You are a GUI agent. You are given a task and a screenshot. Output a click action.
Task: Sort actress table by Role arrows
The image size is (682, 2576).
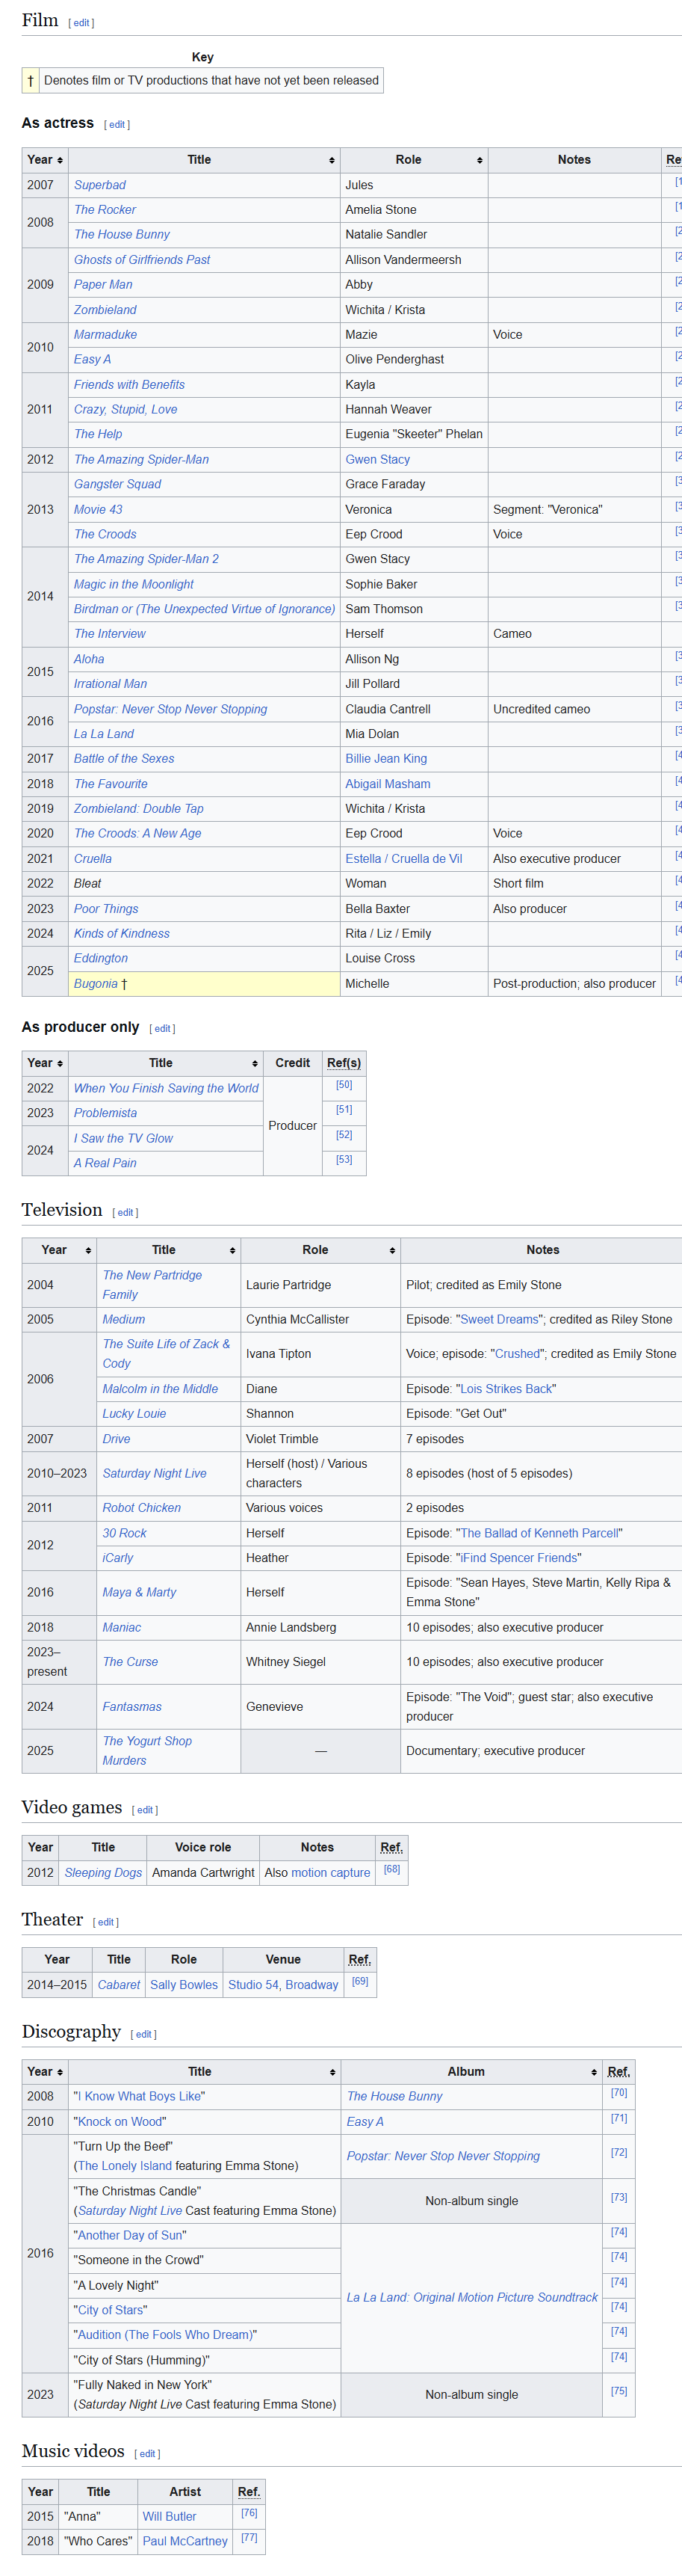coord(480,160)
